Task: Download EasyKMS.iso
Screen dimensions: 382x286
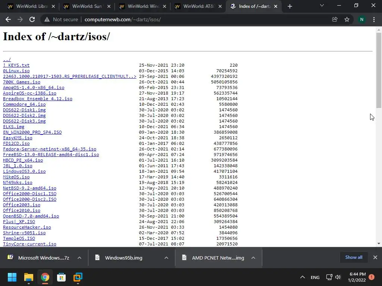Action: [18, 138]
